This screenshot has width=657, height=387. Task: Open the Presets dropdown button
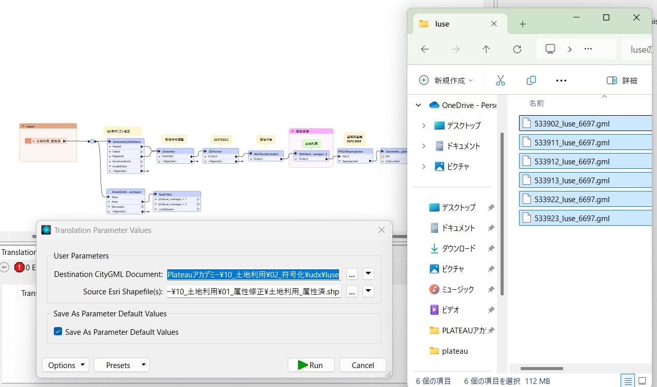(122, 365)
